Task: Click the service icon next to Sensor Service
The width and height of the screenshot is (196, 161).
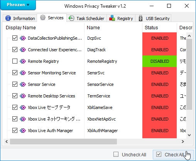Action: 23,84
